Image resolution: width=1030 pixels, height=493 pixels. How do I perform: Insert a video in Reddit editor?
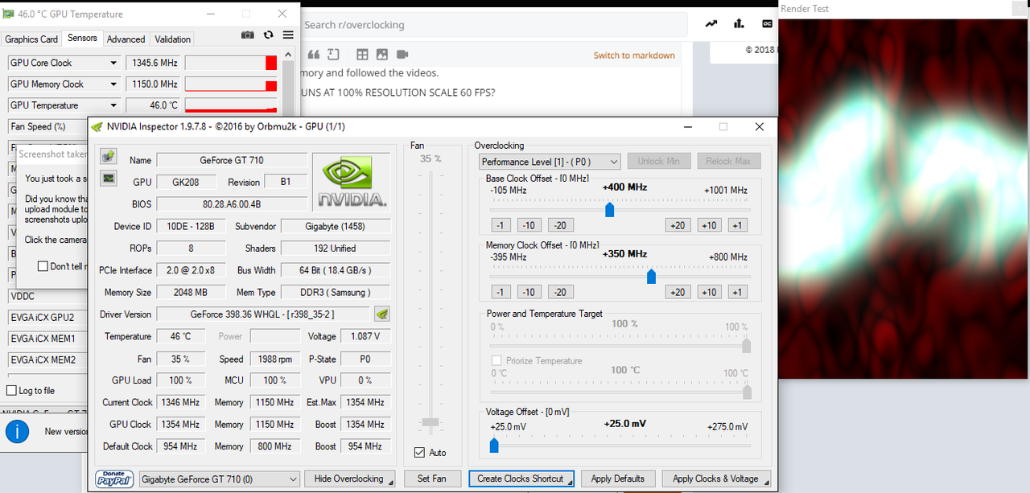pyautogui.click(x=402, y=55)
